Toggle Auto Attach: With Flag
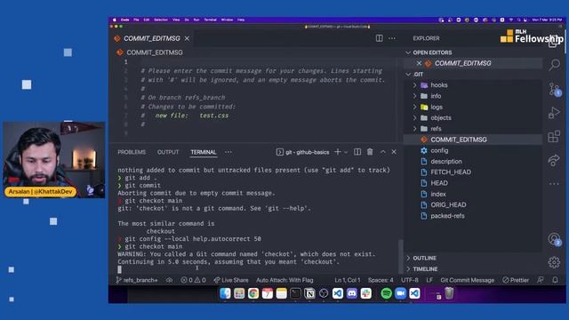Viewport: 569px width, 320px height. click(x=284, y=280)
